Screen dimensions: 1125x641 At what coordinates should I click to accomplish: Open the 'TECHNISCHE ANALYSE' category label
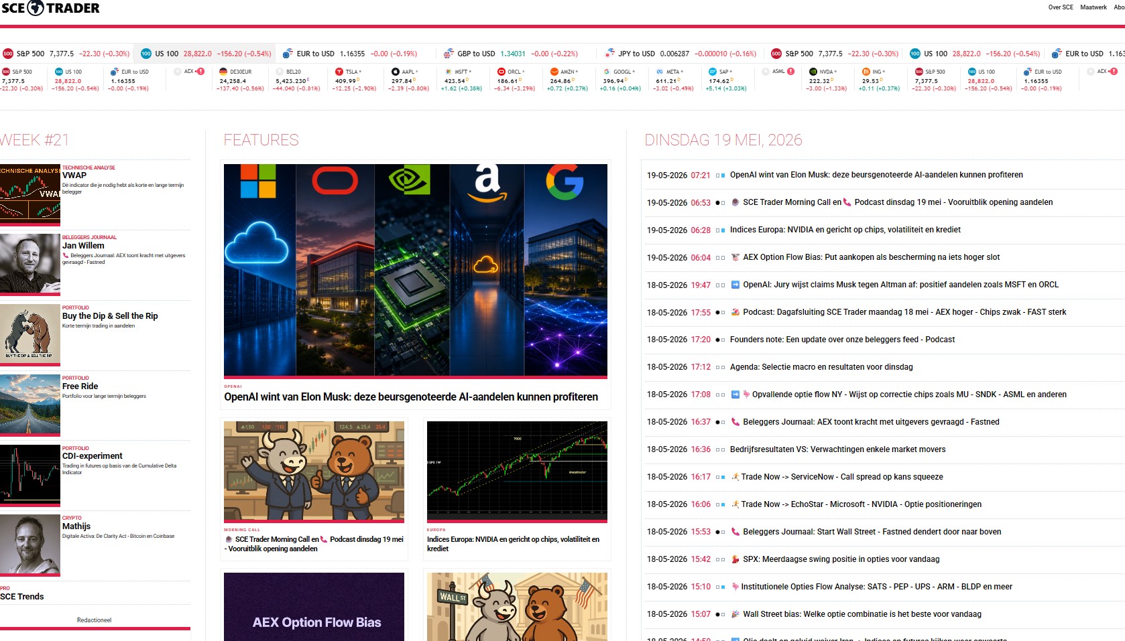(x=88, y=167)
